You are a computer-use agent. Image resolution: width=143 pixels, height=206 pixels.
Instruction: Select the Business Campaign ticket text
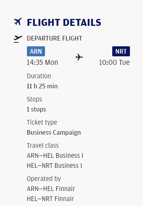pos(54,133)
